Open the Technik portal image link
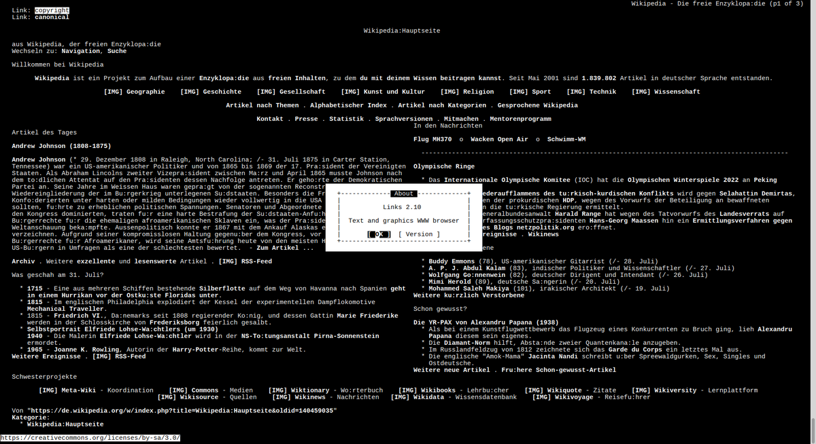This screenshot has height=444, width=816. (592, 92)
